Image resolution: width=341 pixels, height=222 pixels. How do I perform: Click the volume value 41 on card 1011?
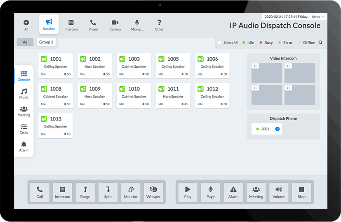point(186,104)
